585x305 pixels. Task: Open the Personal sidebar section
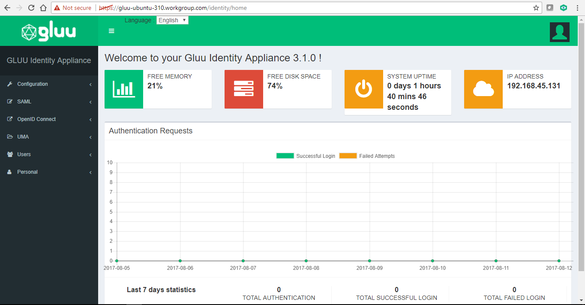click(49, 172)
